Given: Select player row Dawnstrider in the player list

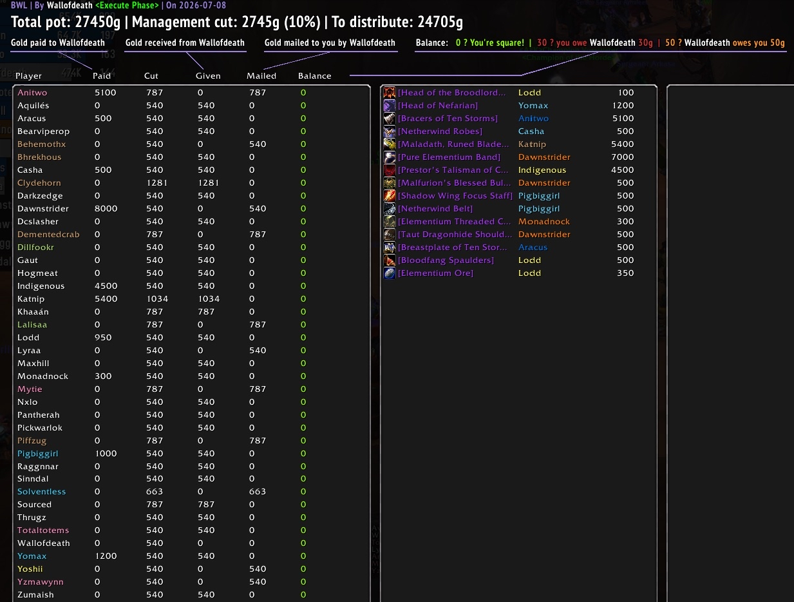Looking at the screenshot, I should (x=191, y=209).
